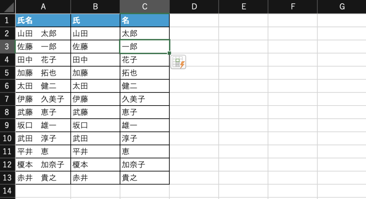Select the highlighted column C header

pos(144,6)
